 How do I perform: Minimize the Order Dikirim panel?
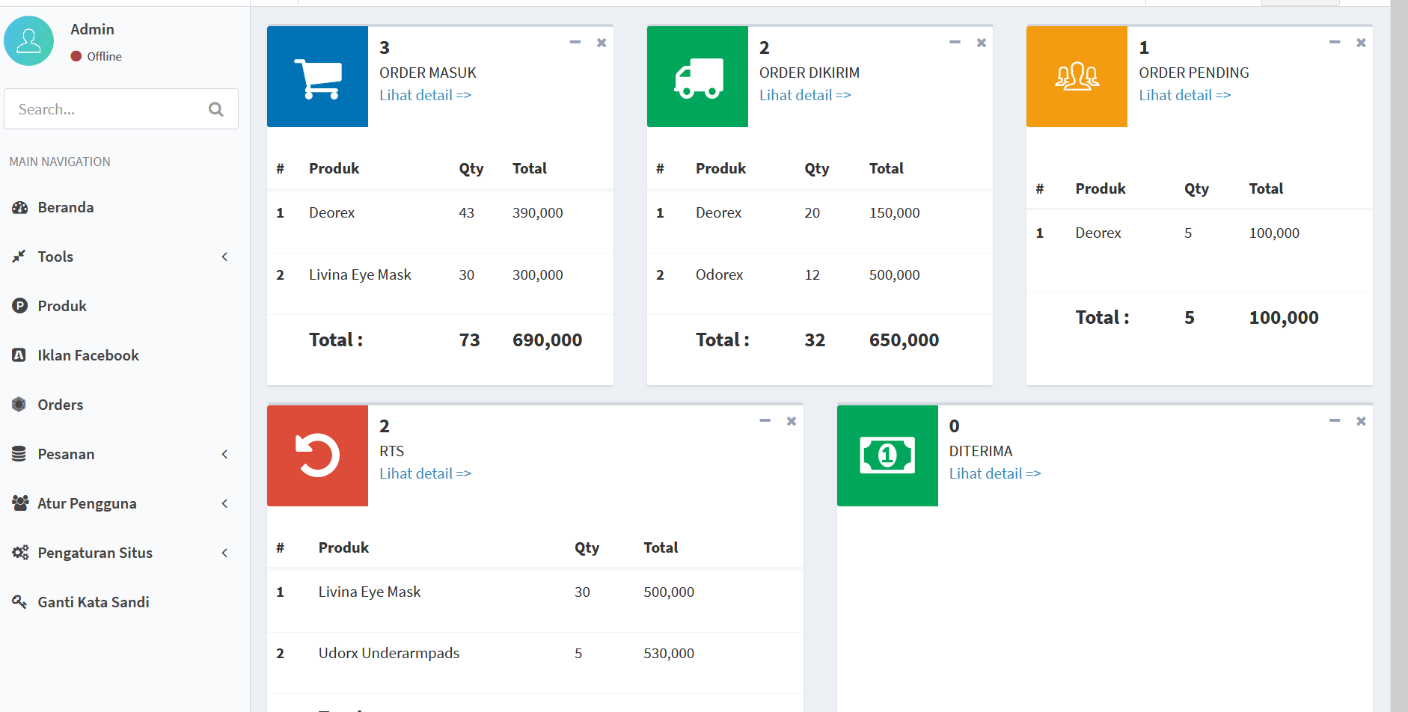coord(955,43)
